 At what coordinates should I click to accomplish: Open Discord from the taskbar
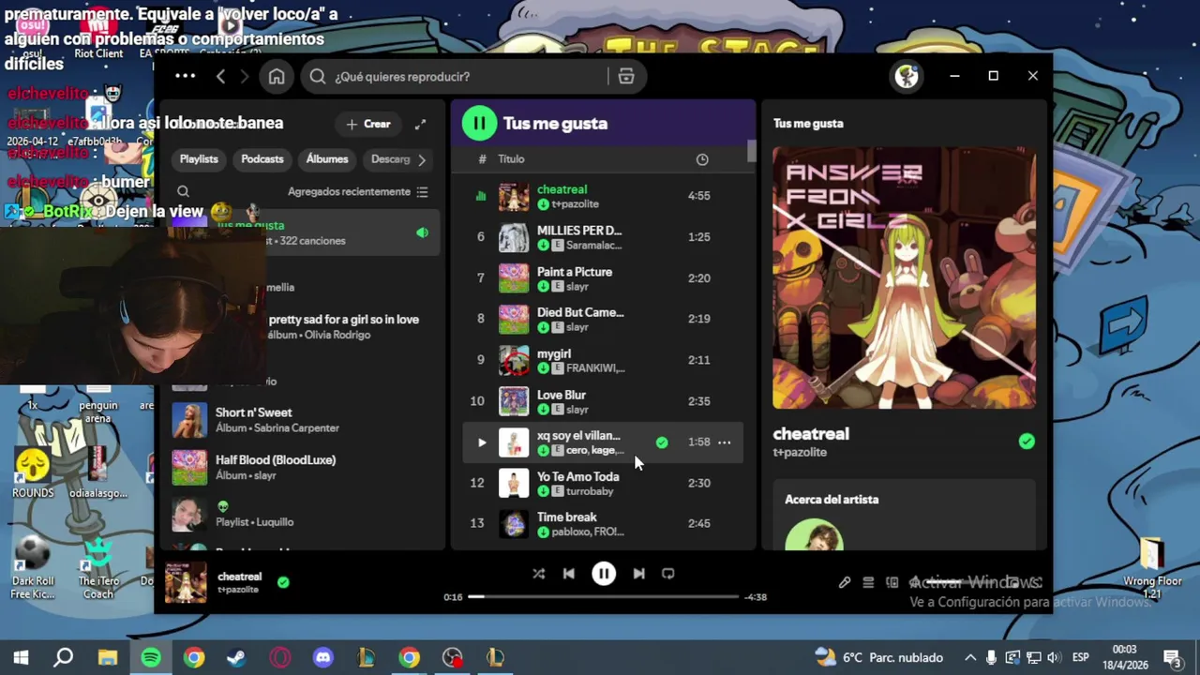[x=323, y=657]
